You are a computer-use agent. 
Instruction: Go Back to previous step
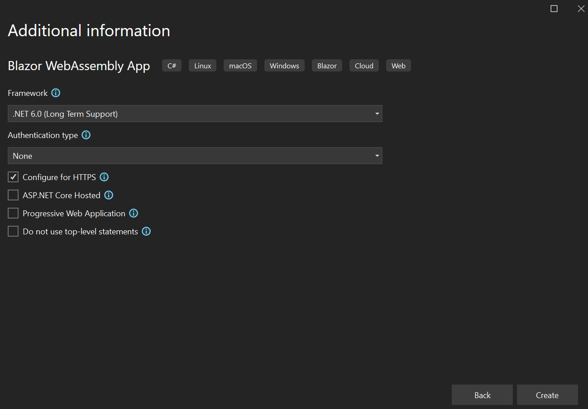click(x=482, y=395)
